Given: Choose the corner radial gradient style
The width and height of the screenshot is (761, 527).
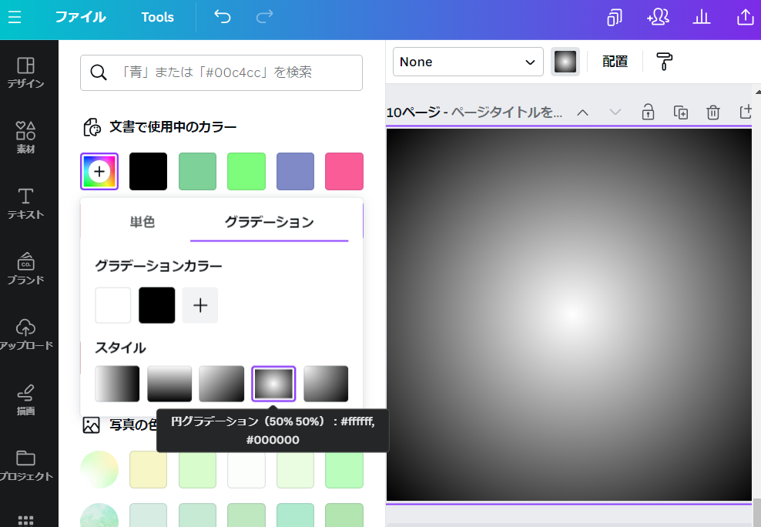Looking at the screenshot, I should coord(326,384).
